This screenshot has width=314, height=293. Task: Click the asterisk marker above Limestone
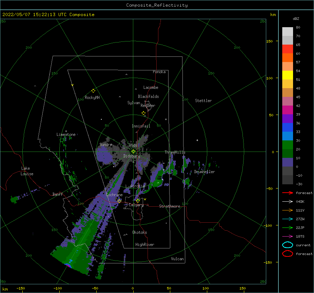(66, 131)
